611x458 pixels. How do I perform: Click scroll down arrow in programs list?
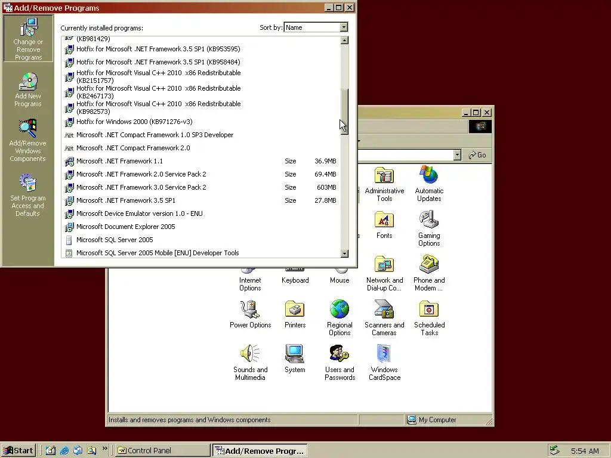(344, 253)
